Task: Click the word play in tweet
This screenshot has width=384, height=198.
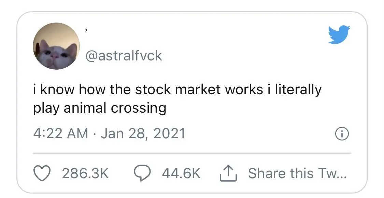Action: [46, 108]
